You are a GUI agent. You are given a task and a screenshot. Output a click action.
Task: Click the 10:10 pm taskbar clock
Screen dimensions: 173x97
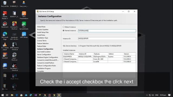163,95
